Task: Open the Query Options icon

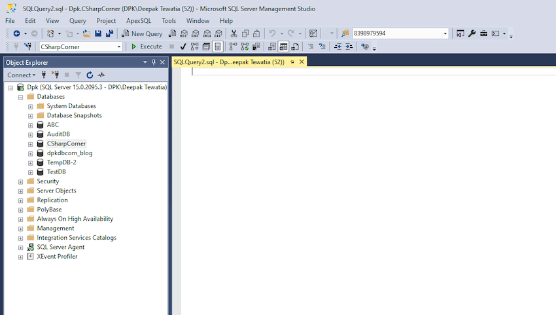Action: click(206, 46)
